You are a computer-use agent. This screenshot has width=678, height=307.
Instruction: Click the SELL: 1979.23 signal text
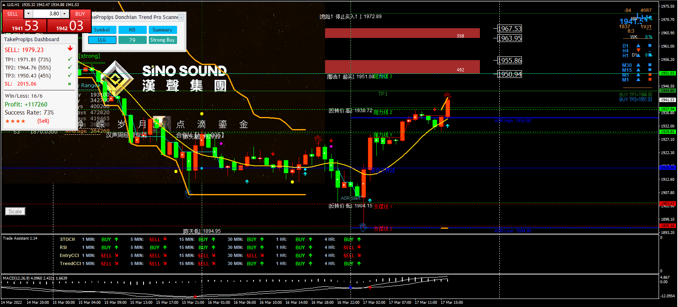tap(24, 50)
